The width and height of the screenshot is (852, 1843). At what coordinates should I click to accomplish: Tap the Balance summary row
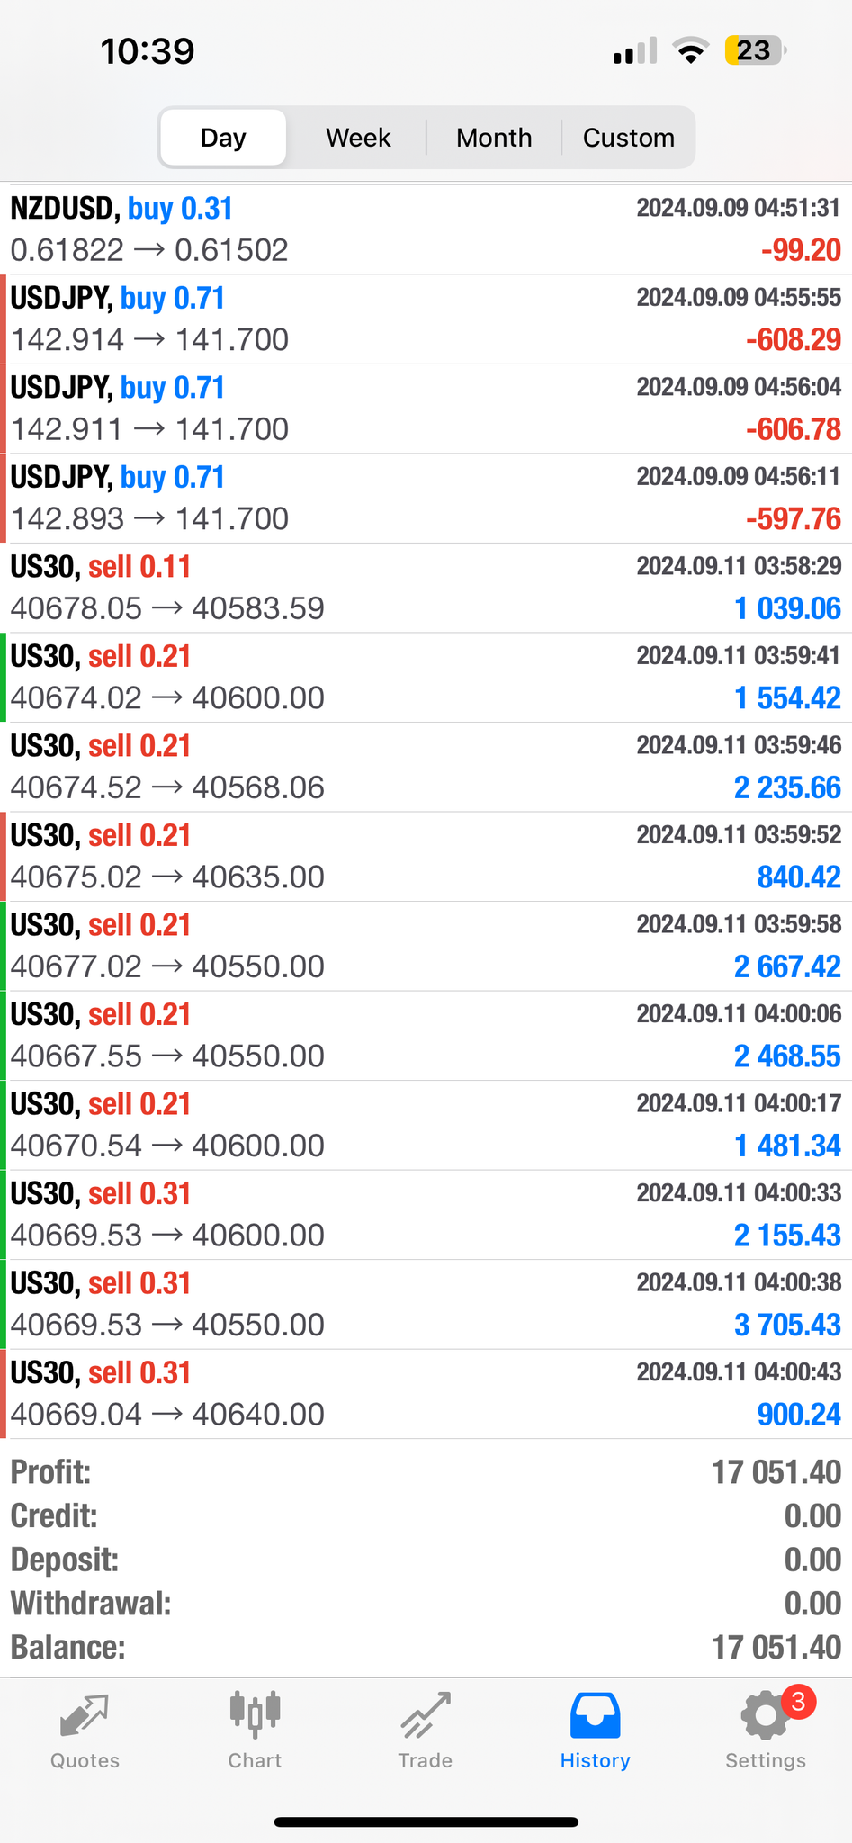(x=426, y=1648)
